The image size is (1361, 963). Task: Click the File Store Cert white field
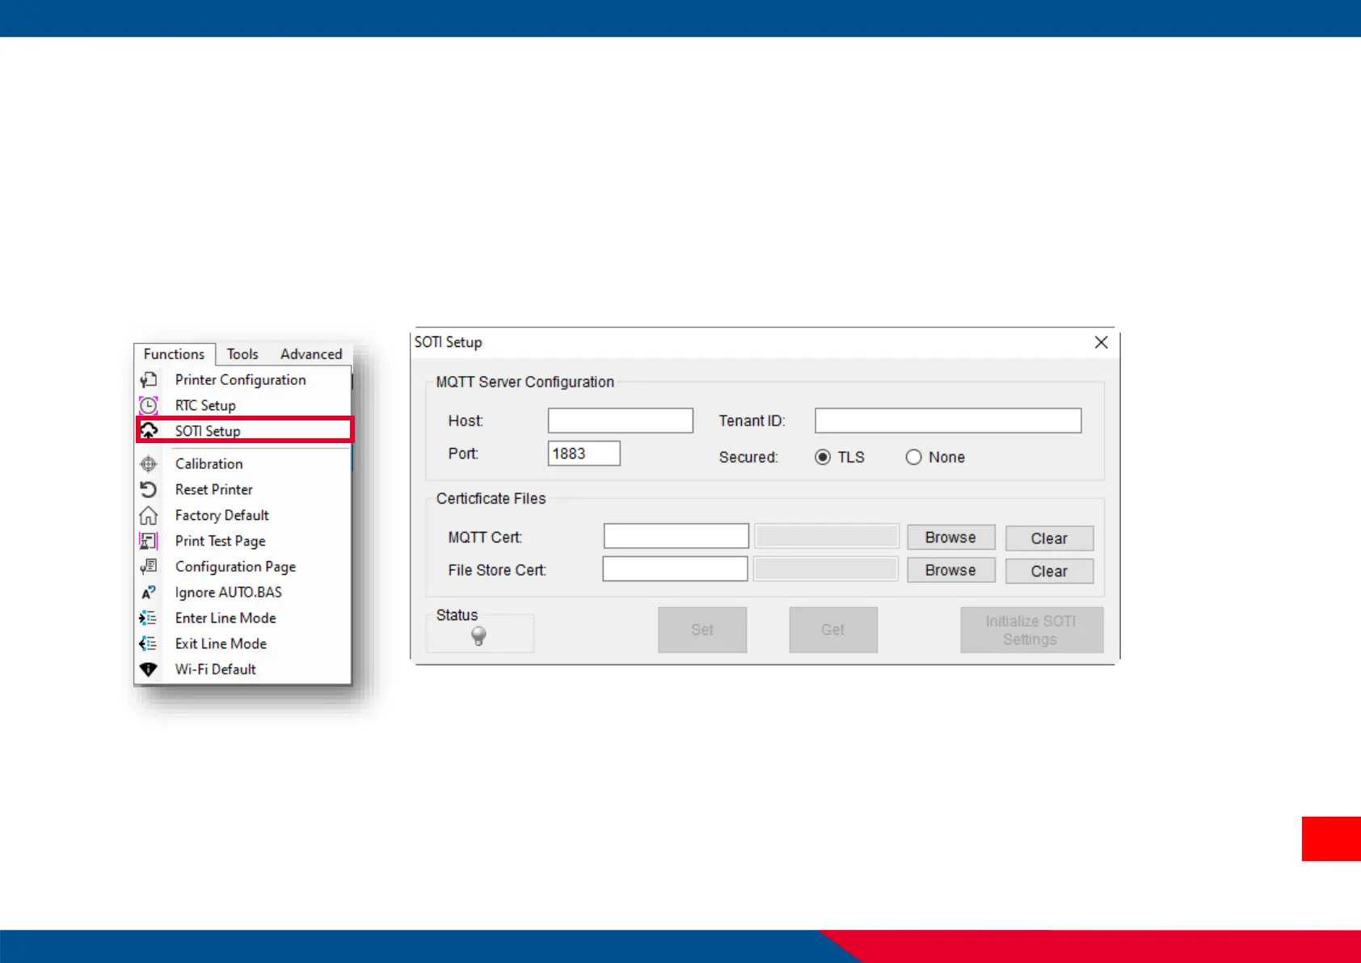click(675, 568)
